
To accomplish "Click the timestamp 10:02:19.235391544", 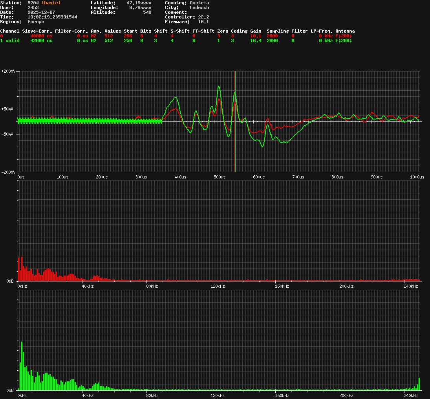I will click(52, 17).
